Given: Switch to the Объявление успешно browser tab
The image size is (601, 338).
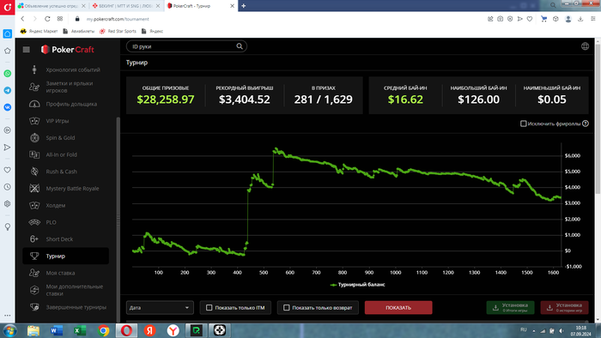Looking at the screenshot, I should pyautogui.click(x=52, y=6).
